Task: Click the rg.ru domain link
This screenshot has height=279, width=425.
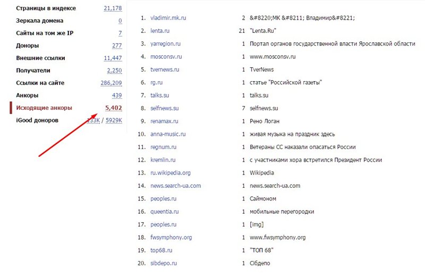Action: pos(157,82)
